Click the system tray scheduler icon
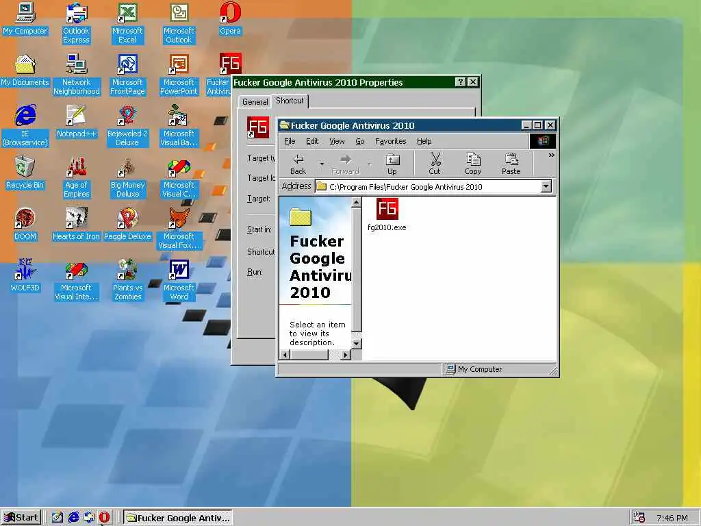 point(639,518)
